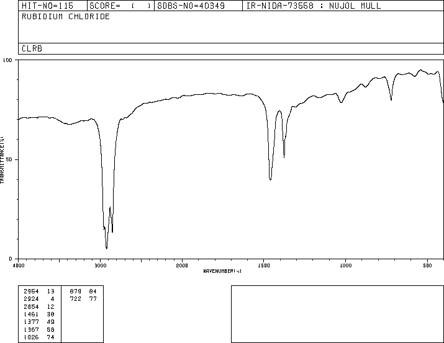
Task: Click the CLRB formula text
Action: tap(32, 48)
